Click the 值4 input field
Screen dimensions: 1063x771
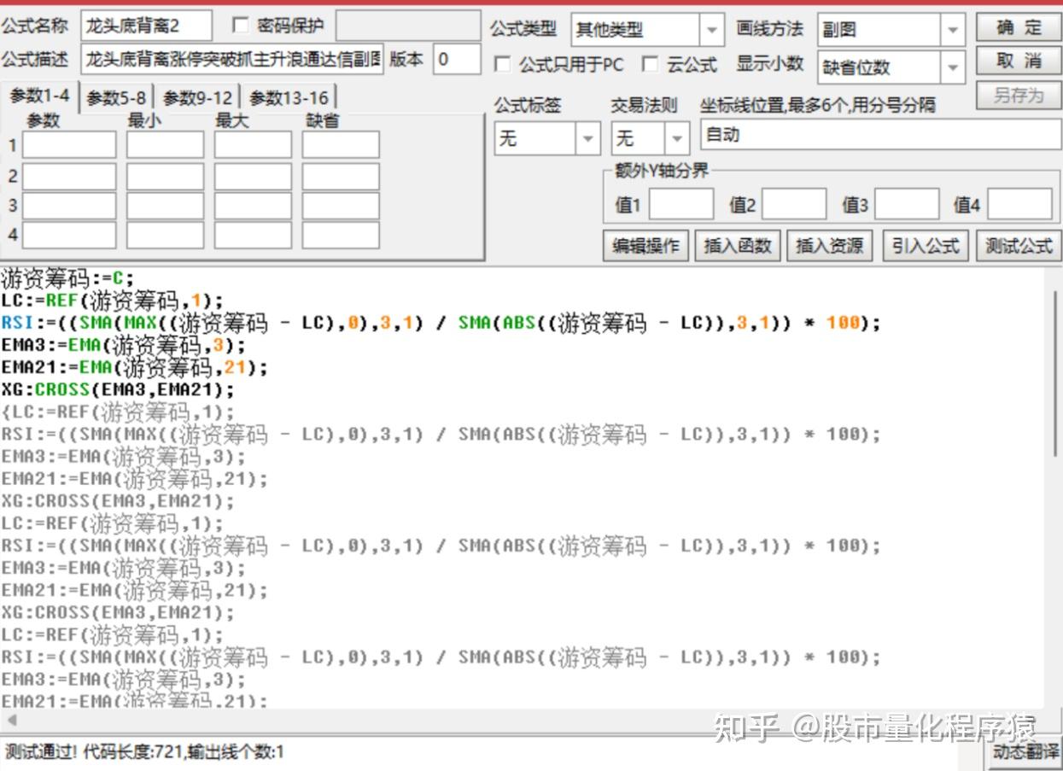pyautogui.click(x=1020, y=205)
